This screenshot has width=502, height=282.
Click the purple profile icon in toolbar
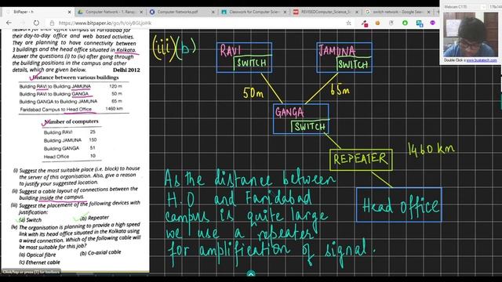coord(432,23)
